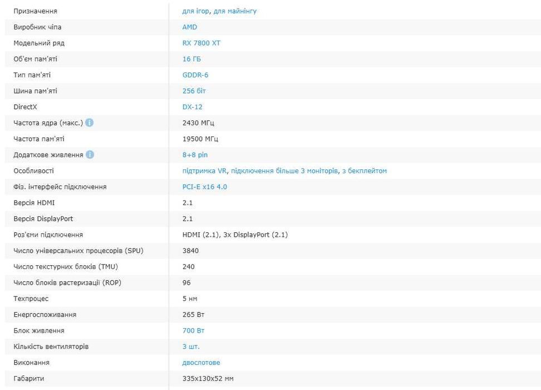
Task: Select the 3840 SPU count value
Action: click(190, 251)
